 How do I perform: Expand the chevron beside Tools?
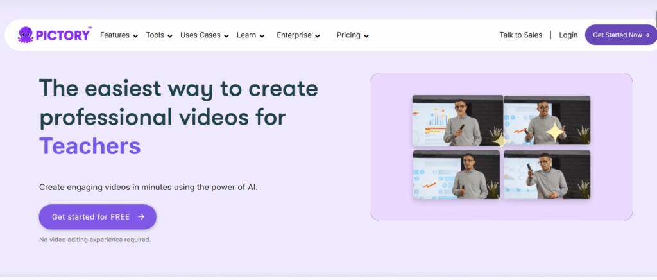point(169,36)
